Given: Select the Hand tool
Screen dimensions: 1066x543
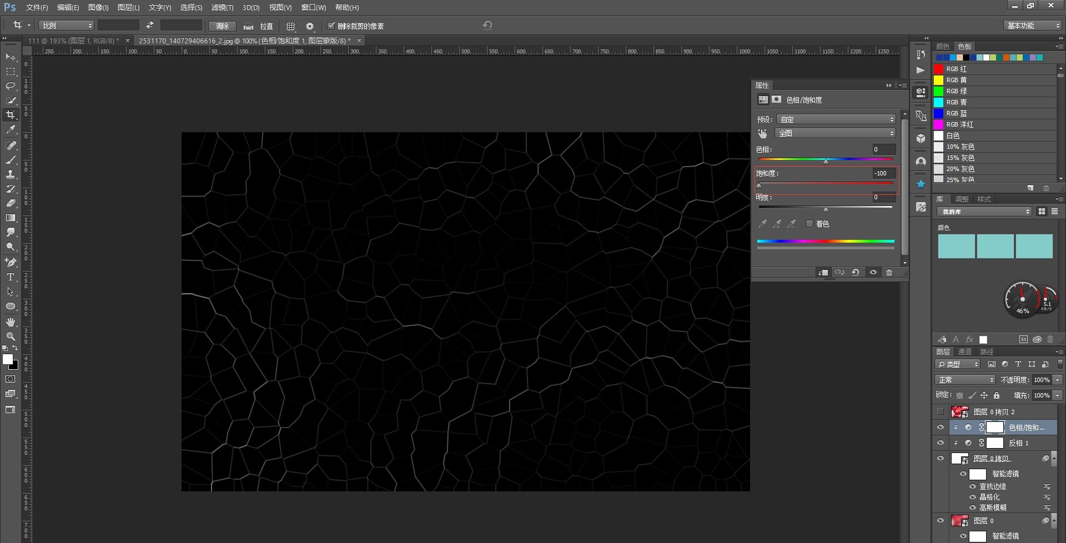Looking at the screenshot, I should pyautogui.click(x=11, y=322).
